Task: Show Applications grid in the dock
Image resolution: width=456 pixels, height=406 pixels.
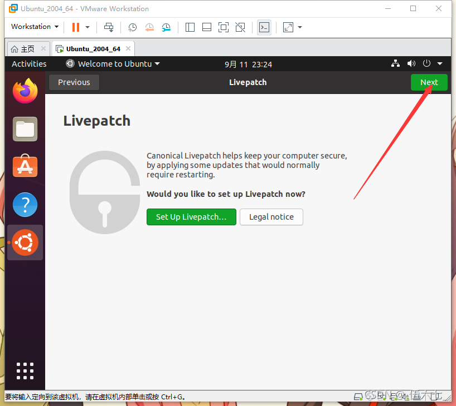Action: 25,371
